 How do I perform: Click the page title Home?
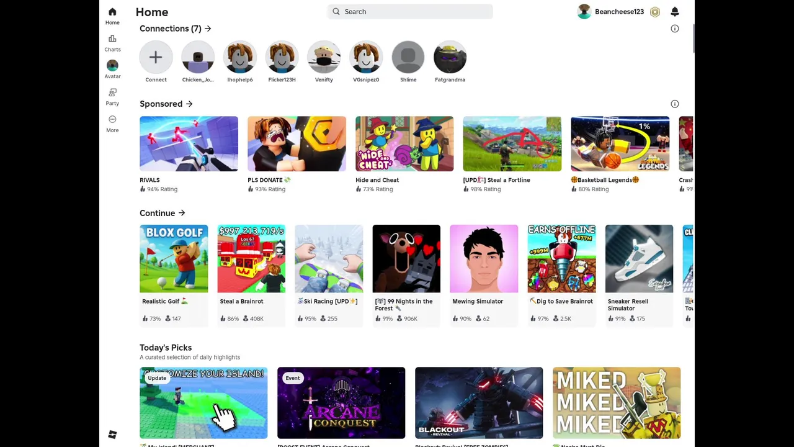pos(152,12)
